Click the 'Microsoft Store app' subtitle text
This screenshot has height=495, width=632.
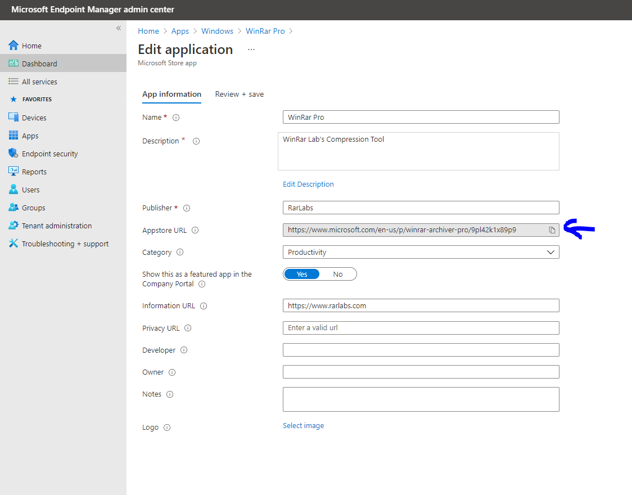click(167, 63)
